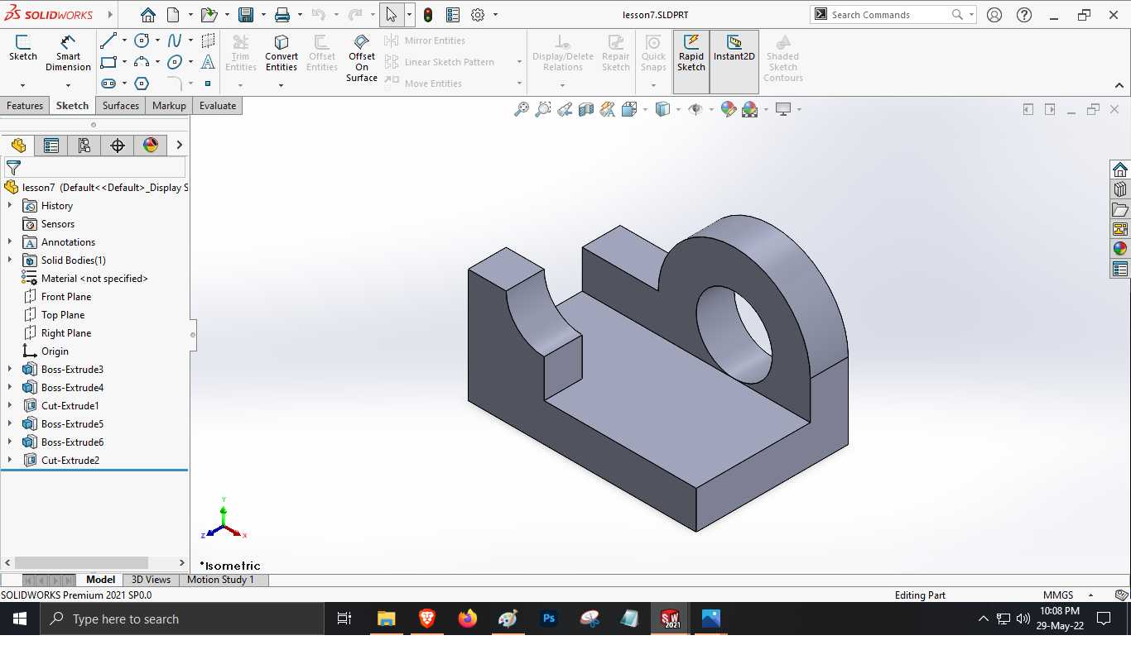
Task: Open the Options gear dropdown arrow
Action: tap(495, 15)
